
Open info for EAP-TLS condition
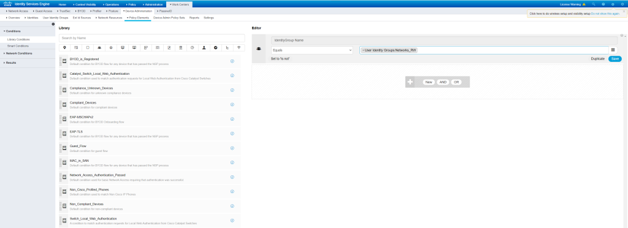(x=232, y=133)
